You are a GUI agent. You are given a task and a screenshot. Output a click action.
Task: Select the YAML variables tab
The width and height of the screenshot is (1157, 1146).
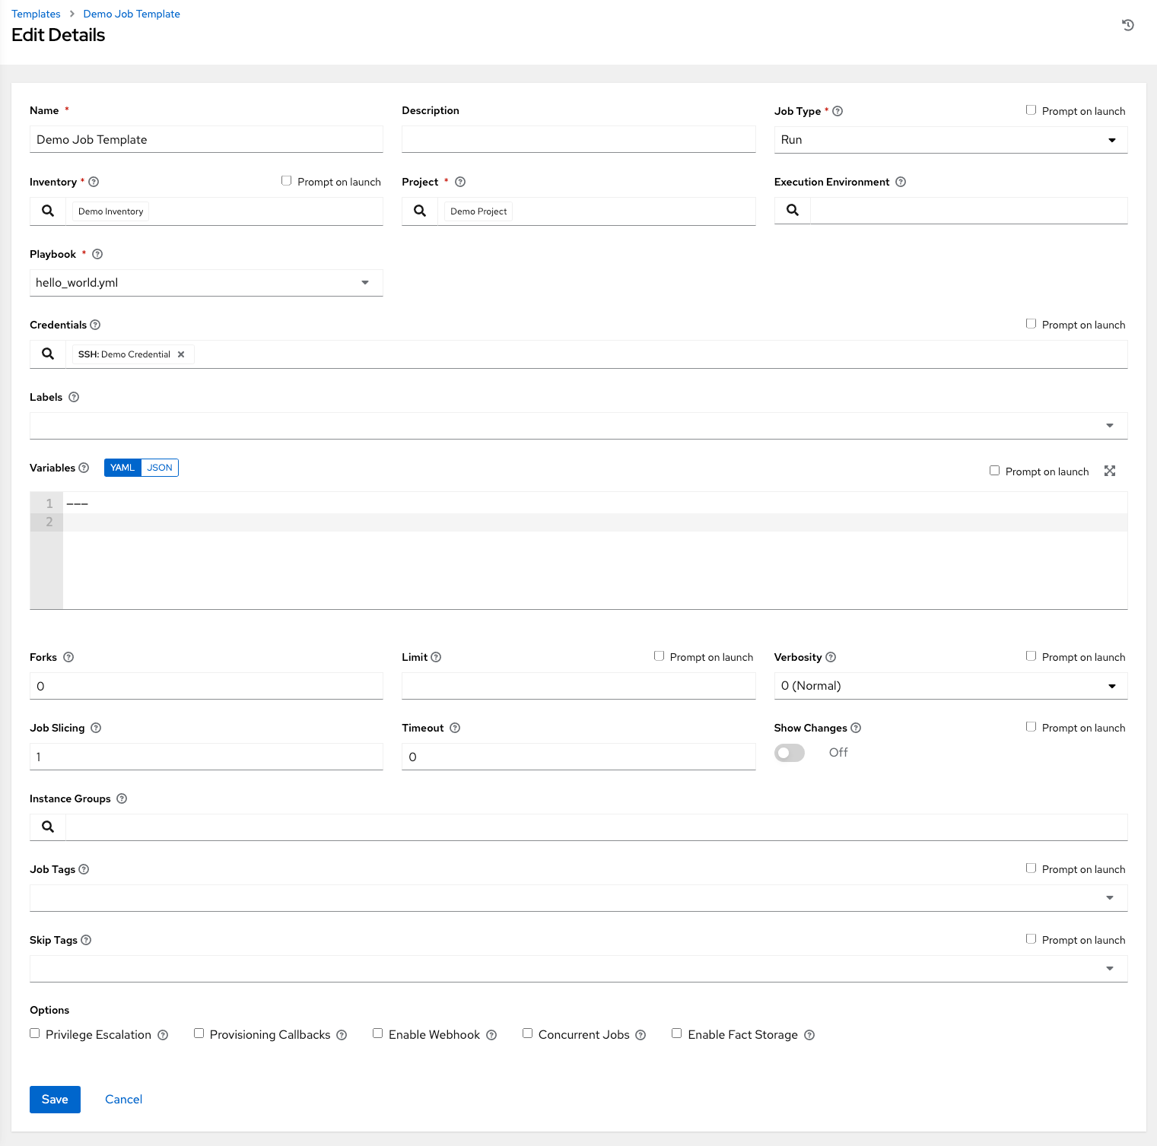122,467
